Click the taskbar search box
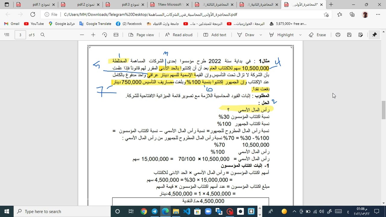This screenshot has width=386, height=217. [63, 211]
